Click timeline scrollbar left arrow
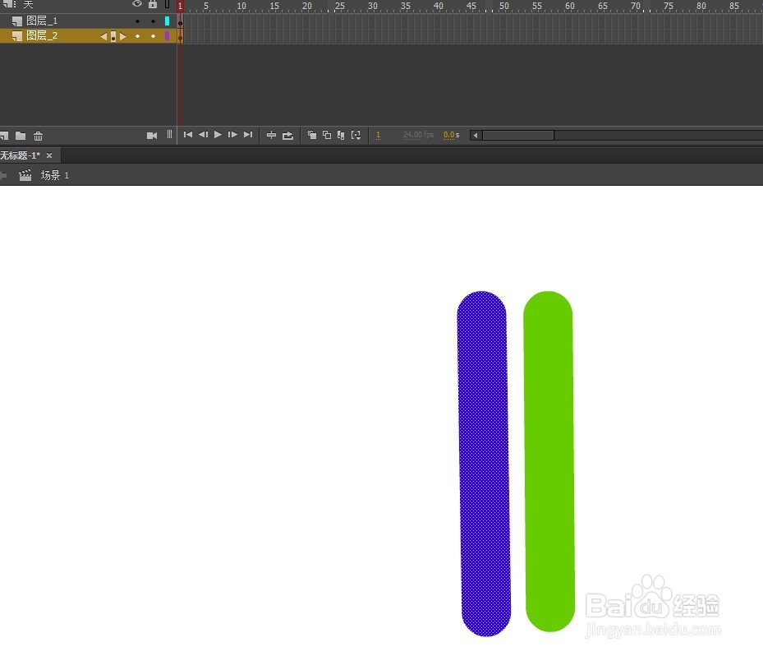This screenshot has height=656, width=763. pyautogui.click(x=476, y=136)
